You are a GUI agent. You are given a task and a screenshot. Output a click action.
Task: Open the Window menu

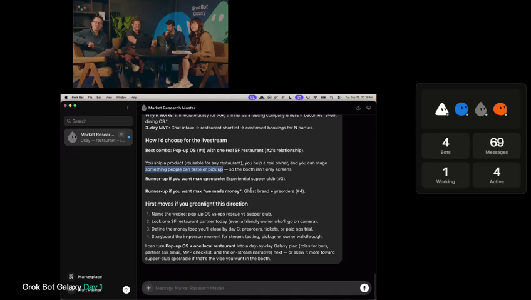[121, 97]
